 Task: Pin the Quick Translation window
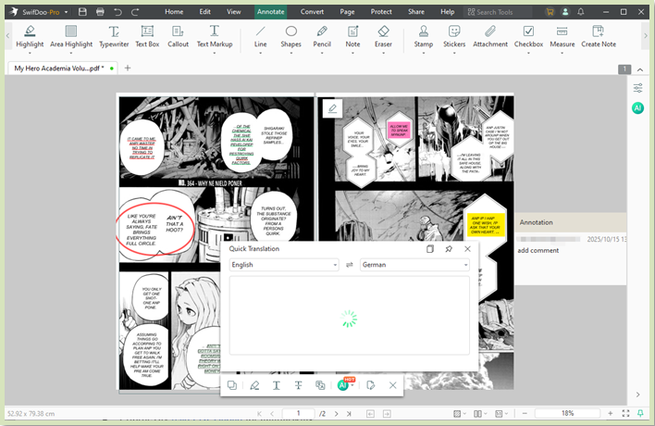(x=449, y=249)
